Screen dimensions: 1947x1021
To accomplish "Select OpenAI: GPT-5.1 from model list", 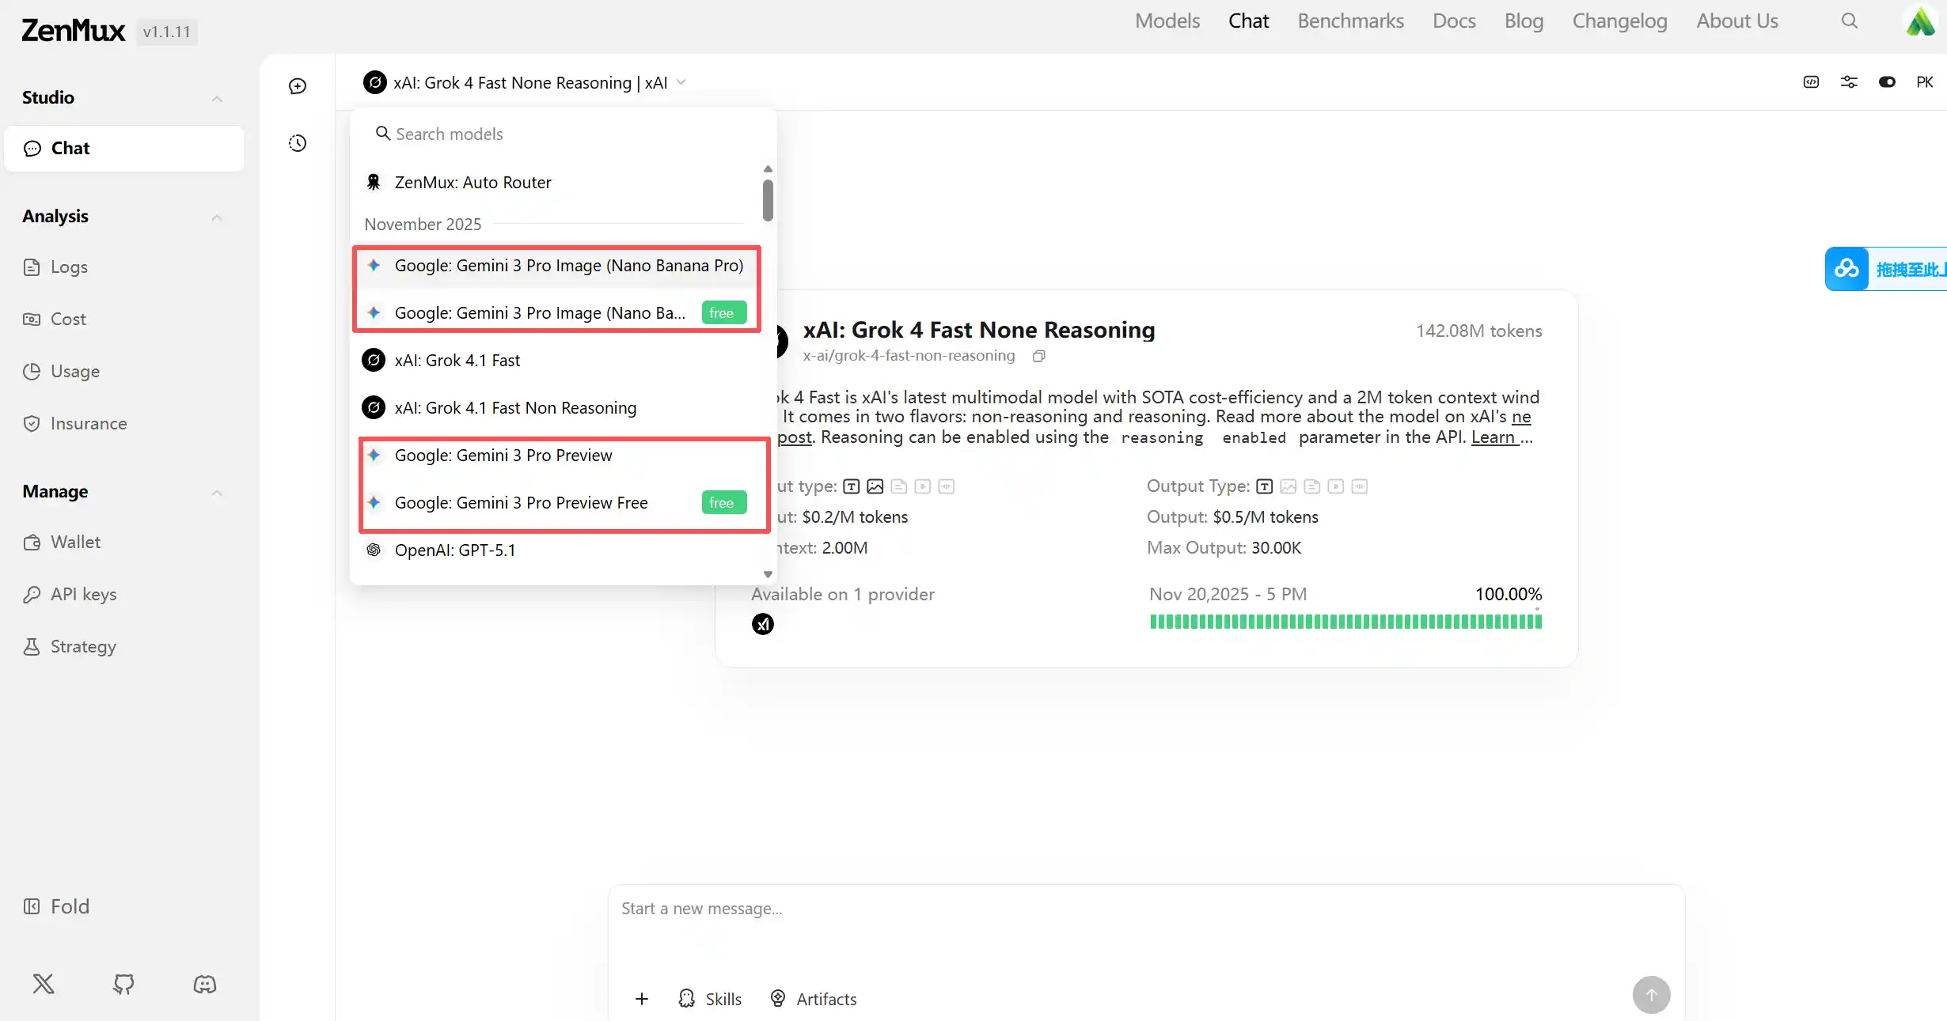I will coord(455,550).
